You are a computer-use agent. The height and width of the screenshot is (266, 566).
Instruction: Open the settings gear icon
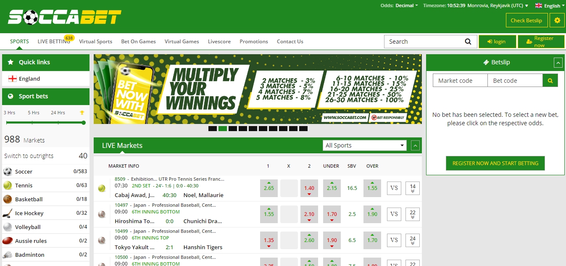tap(557, 20)
